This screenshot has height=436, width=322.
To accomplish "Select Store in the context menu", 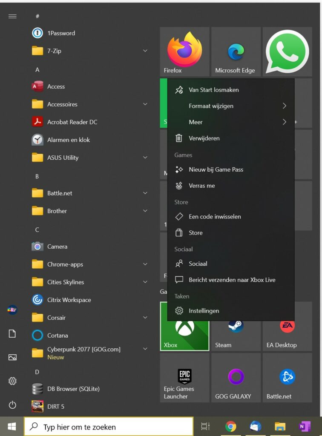I will tap(231, 233).
